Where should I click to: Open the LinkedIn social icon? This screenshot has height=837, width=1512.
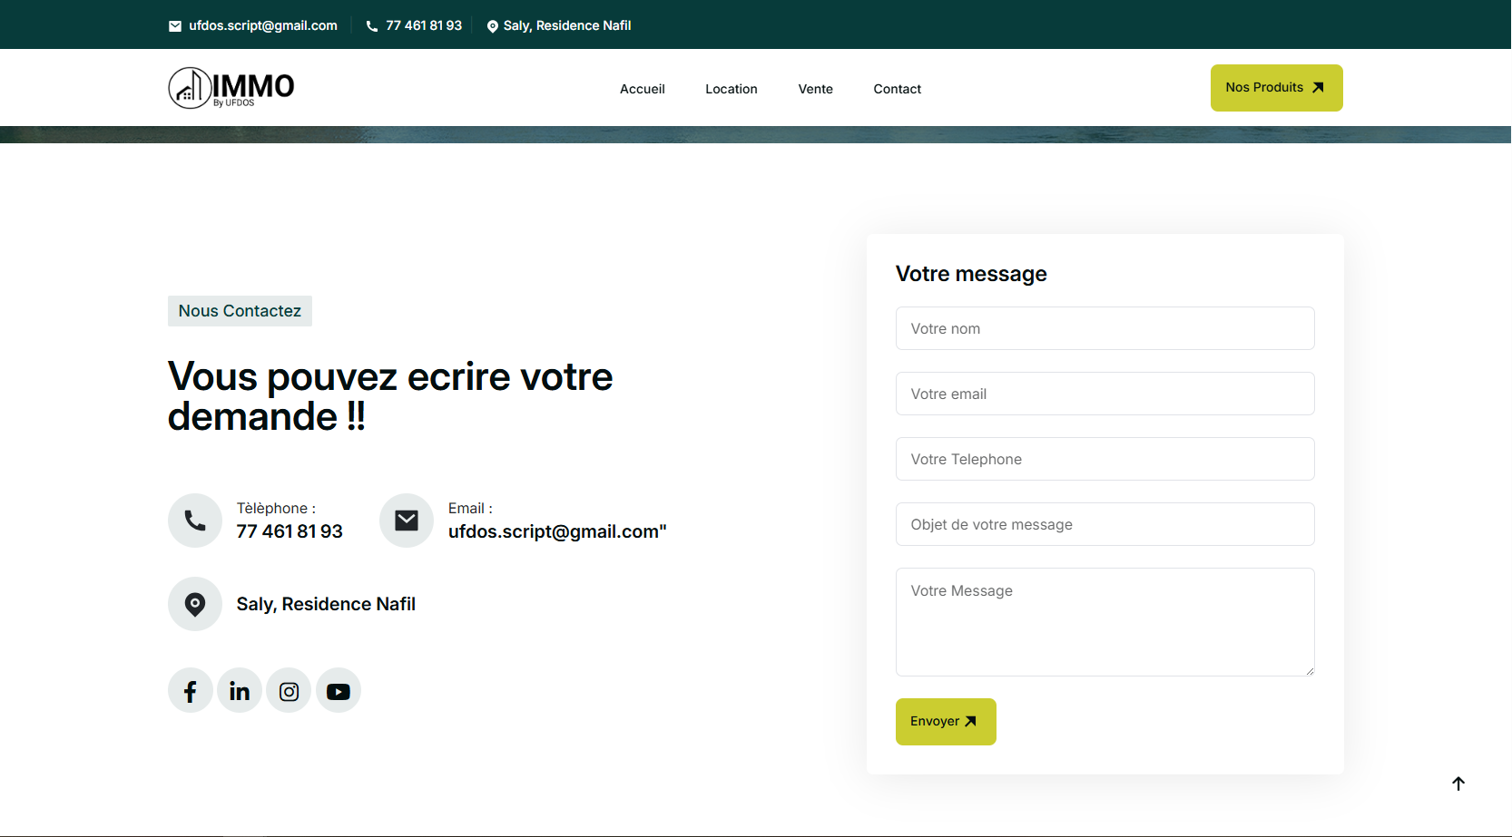[240, 691]
